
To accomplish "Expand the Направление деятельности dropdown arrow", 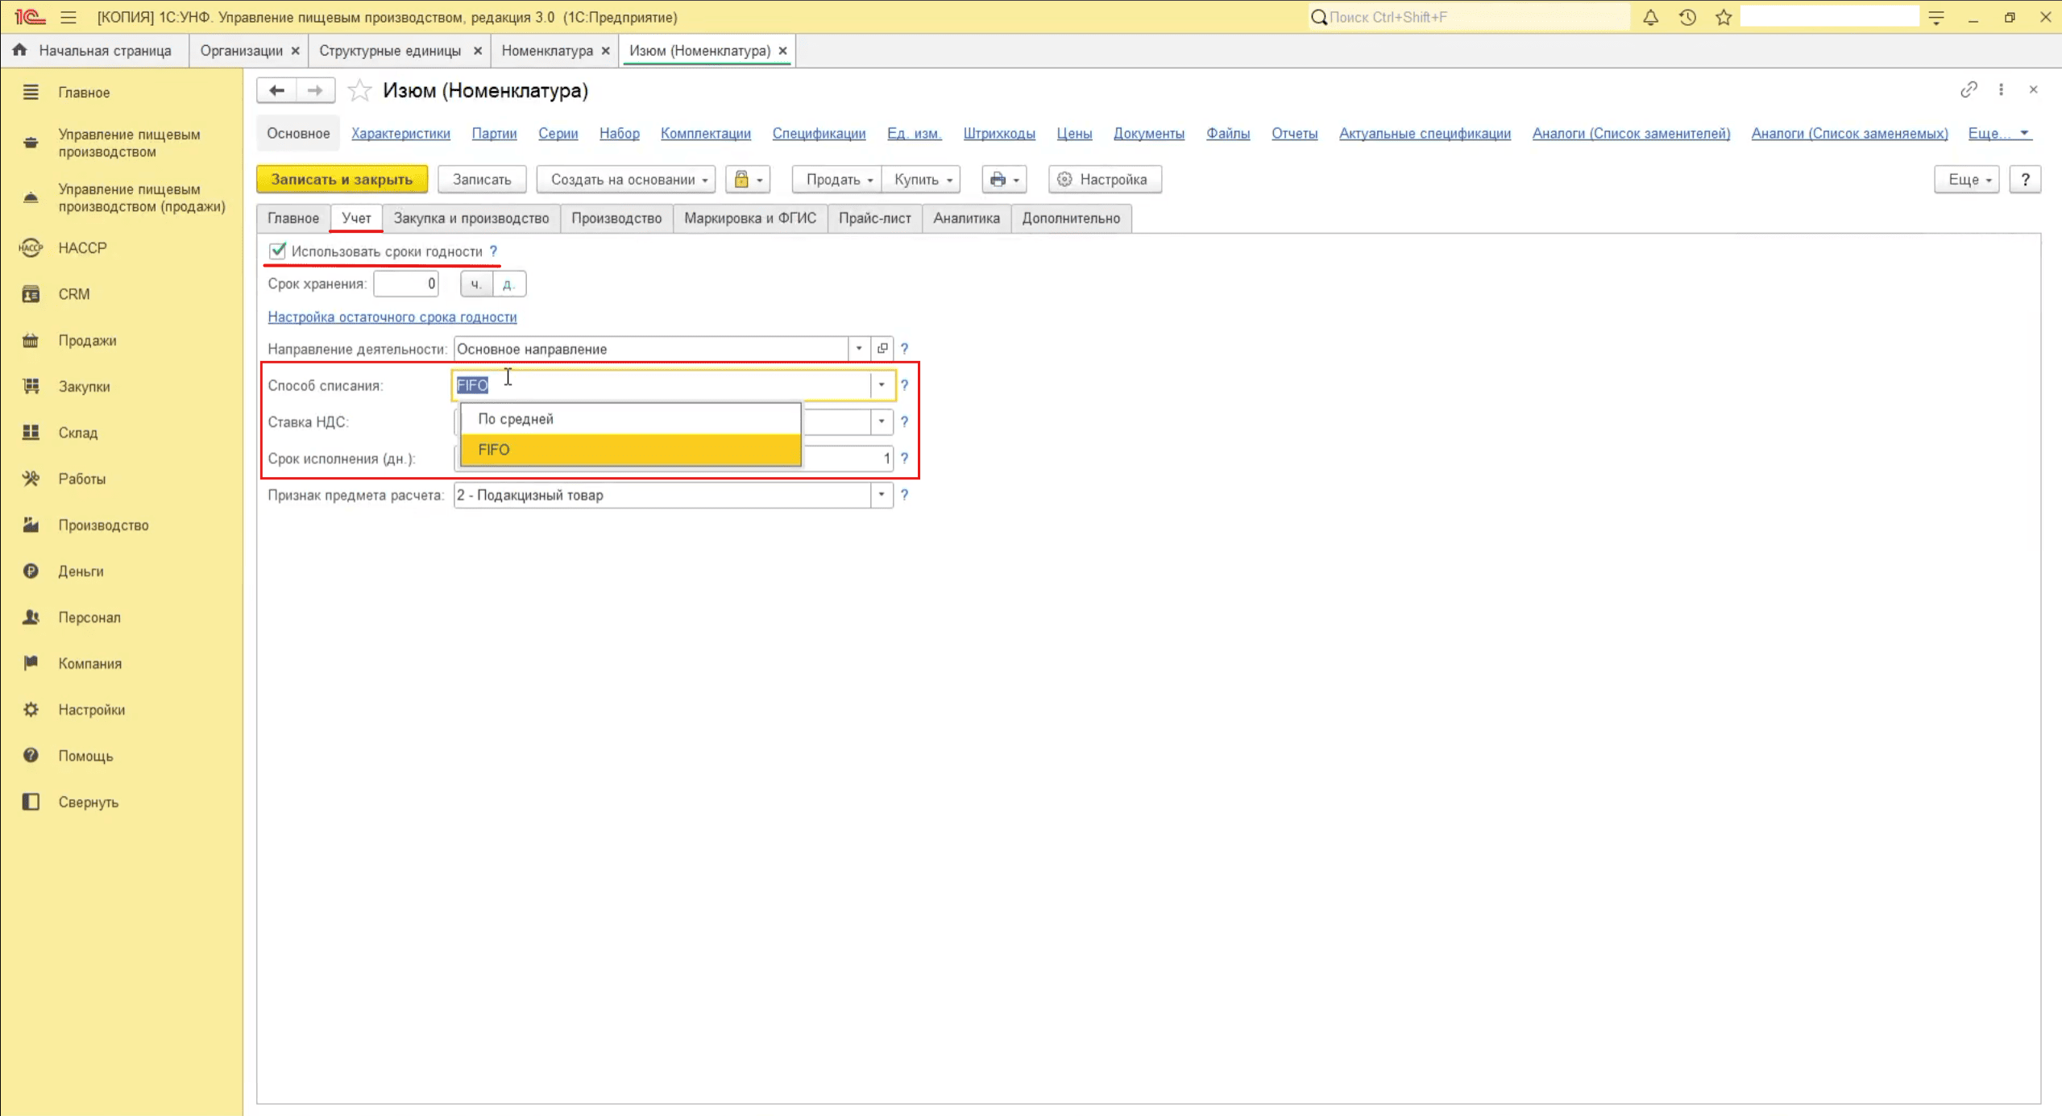I will tap(859, 348).
